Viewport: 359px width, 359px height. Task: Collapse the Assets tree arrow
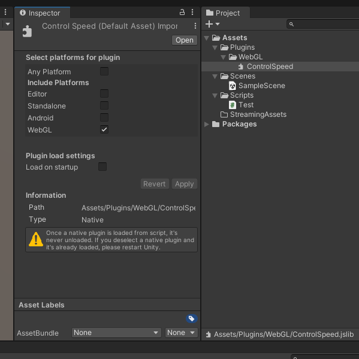[207, 38]
